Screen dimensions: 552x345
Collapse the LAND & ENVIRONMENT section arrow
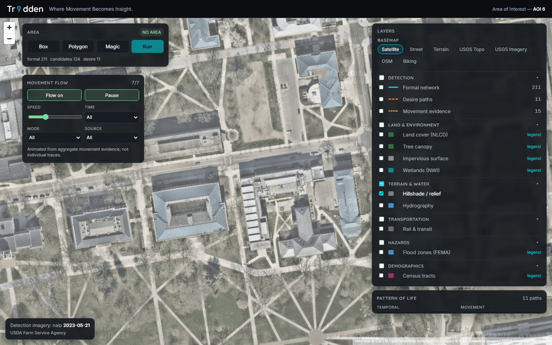click(x=537, y=125)
